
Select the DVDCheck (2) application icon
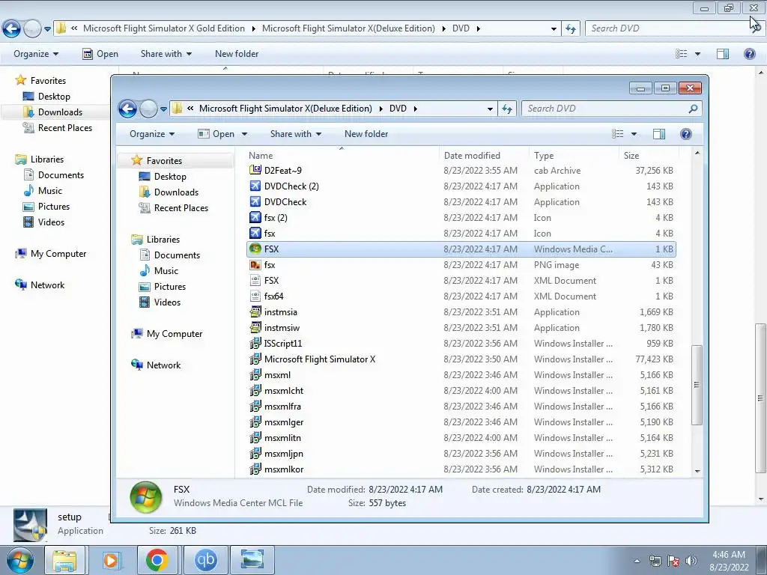[255, 186]
